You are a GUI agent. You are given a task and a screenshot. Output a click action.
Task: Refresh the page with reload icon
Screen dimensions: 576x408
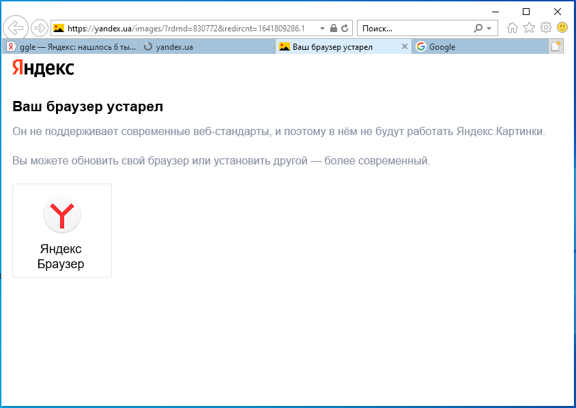click(x=345, y=28)
